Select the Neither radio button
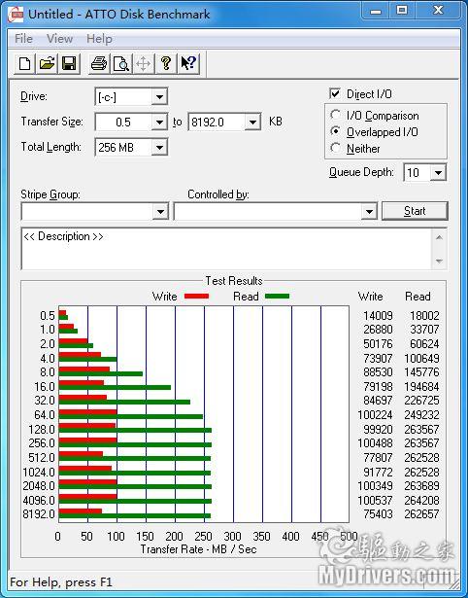 (x=336, y=148)
